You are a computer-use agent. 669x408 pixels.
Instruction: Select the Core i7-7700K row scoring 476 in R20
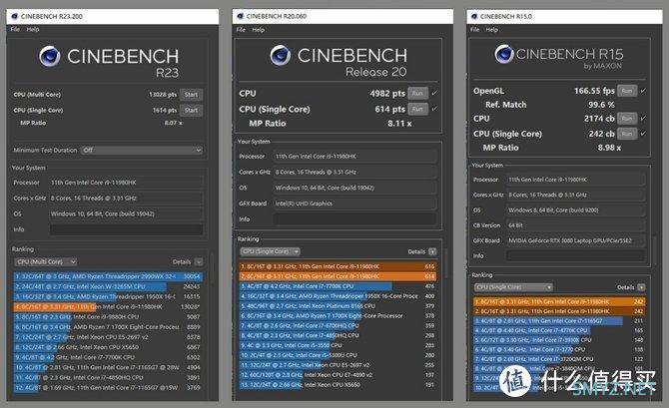pos(337,286)
